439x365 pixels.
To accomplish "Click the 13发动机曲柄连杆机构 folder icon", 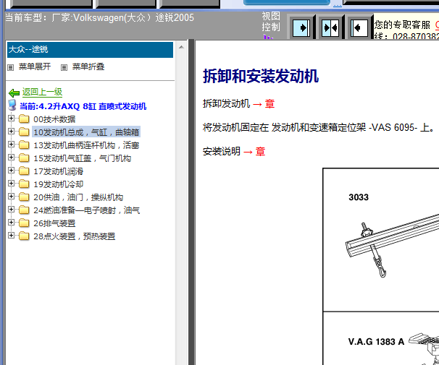I will 24,145.
